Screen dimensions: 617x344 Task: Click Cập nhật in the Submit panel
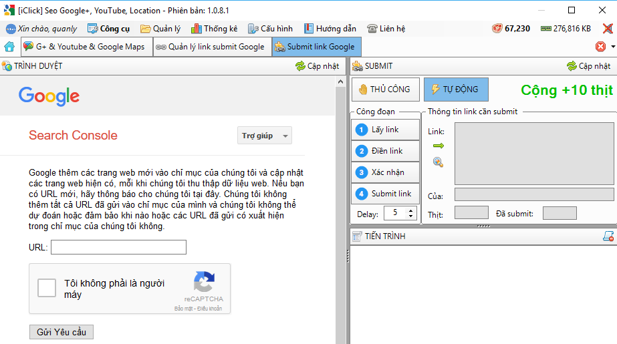point(589,66)
